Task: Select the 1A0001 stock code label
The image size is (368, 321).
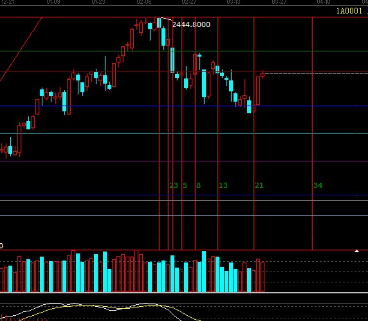Action: coord(349,11)
